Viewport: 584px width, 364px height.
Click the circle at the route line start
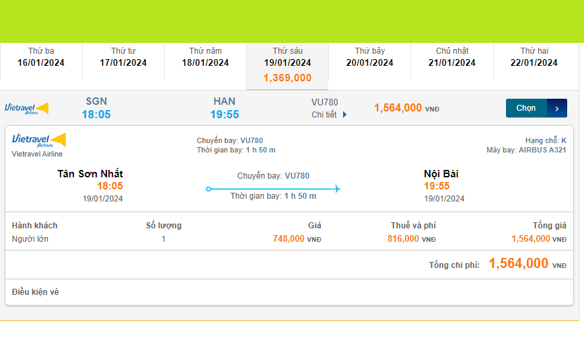pos(209,189)
